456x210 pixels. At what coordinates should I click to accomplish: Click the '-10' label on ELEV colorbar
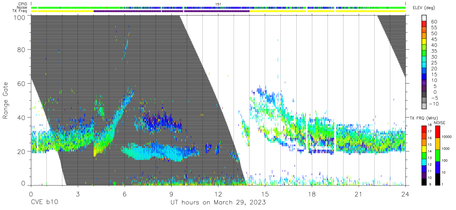tap(434, 104)
